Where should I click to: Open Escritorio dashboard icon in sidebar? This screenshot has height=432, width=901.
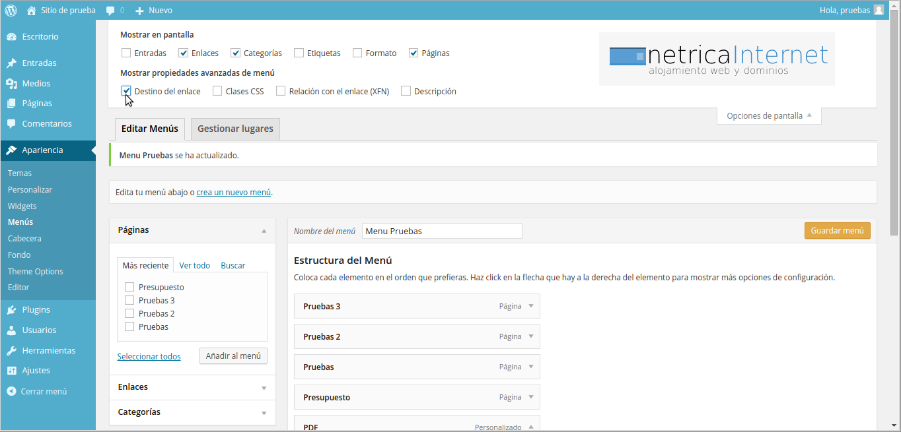11,37
